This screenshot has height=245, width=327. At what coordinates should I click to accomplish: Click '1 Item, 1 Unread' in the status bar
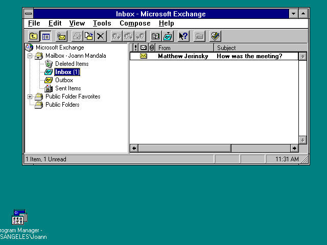(46, 159)
